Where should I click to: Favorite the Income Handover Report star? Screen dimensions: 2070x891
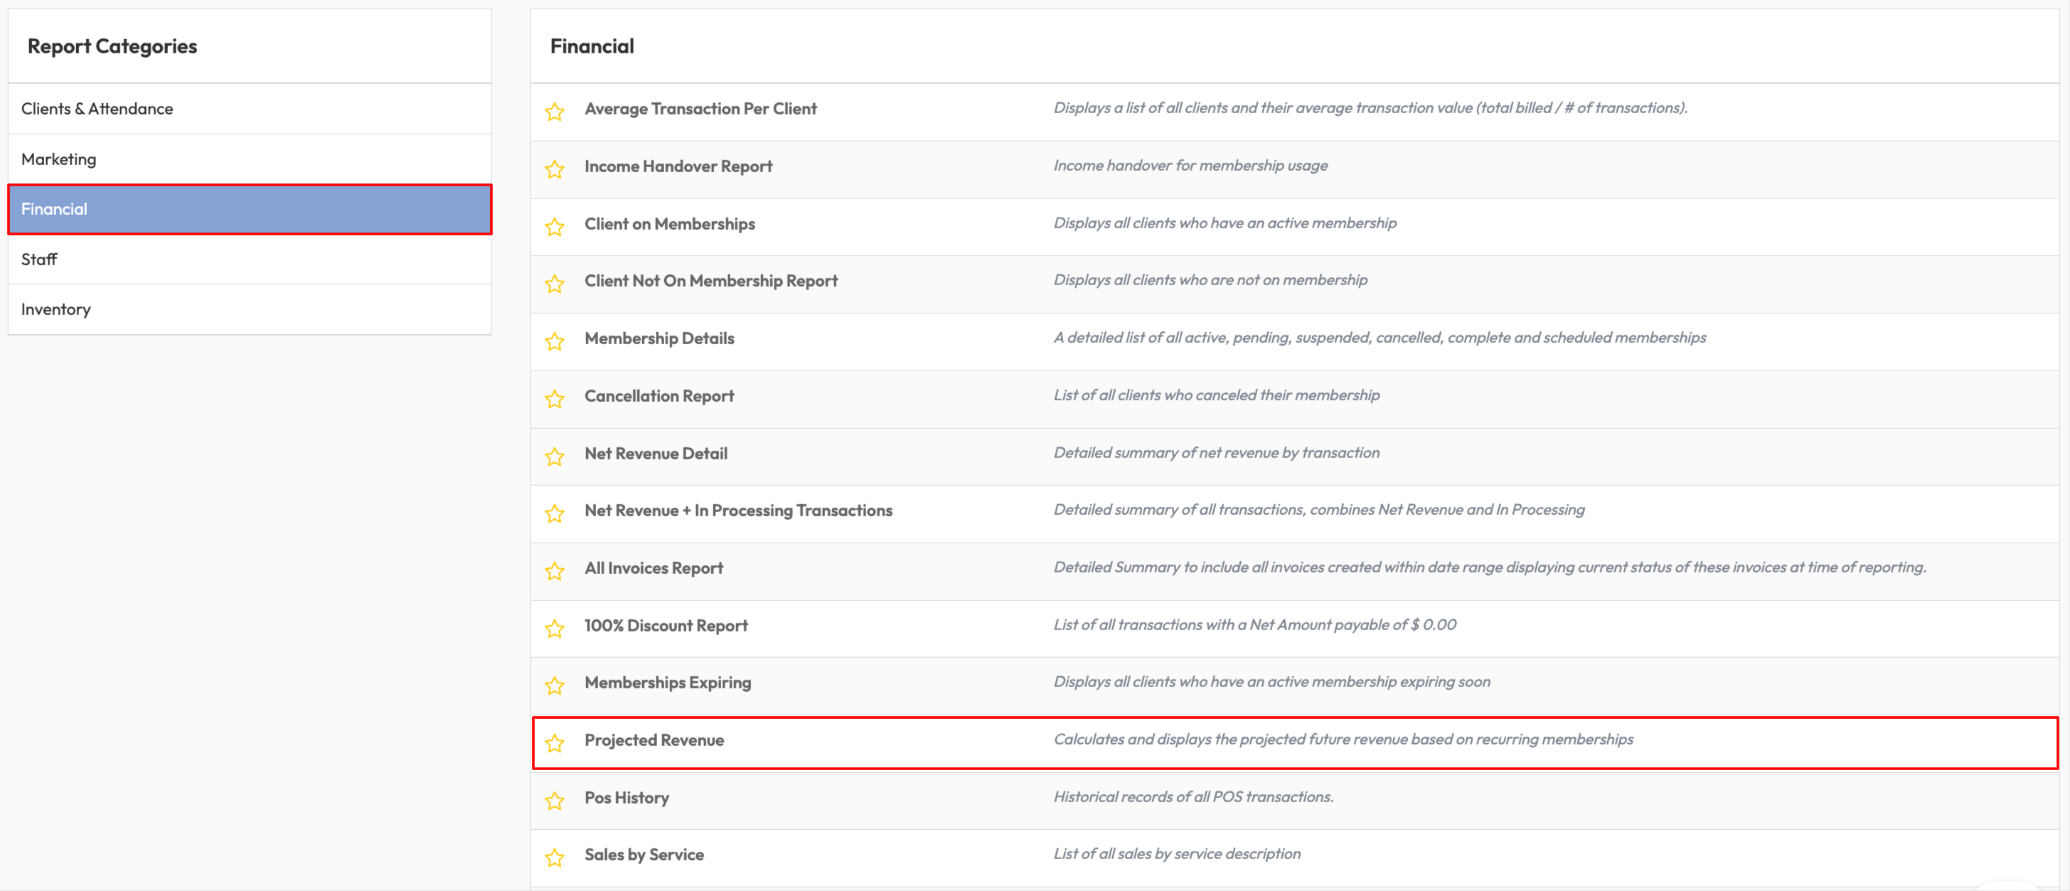coord(555,169)
